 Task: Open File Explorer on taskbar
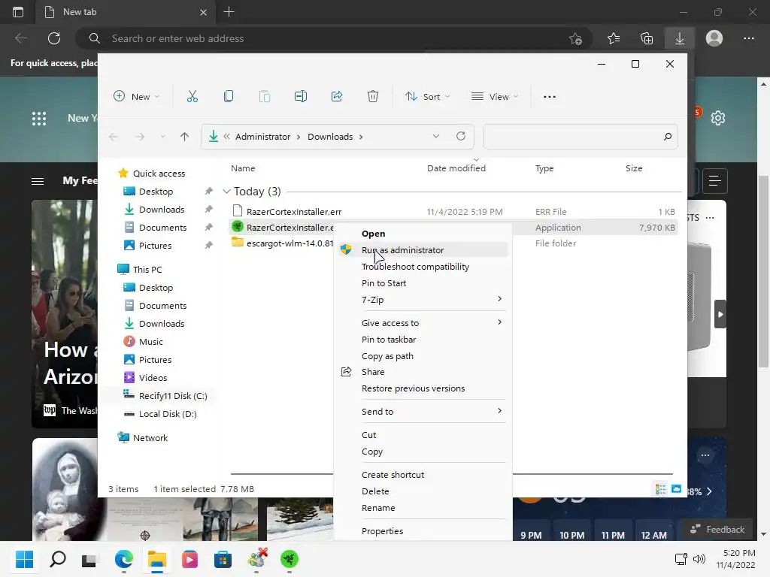pyautogui.click(x=157, y=559)
